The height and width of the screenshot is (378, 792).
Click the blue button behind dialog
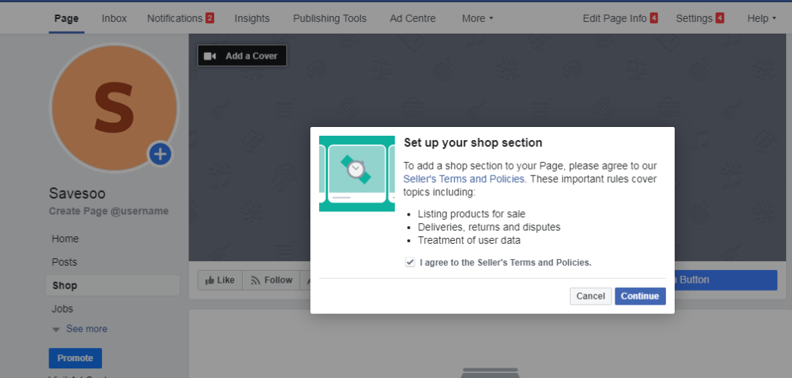(726, 280)
